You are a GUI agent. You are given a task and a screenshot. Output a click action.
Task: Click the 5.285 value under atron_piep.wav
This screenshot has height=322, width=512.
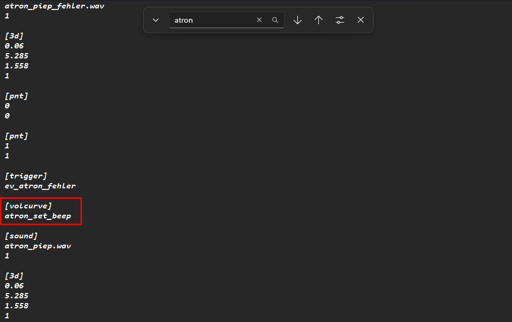coord(16,296)
